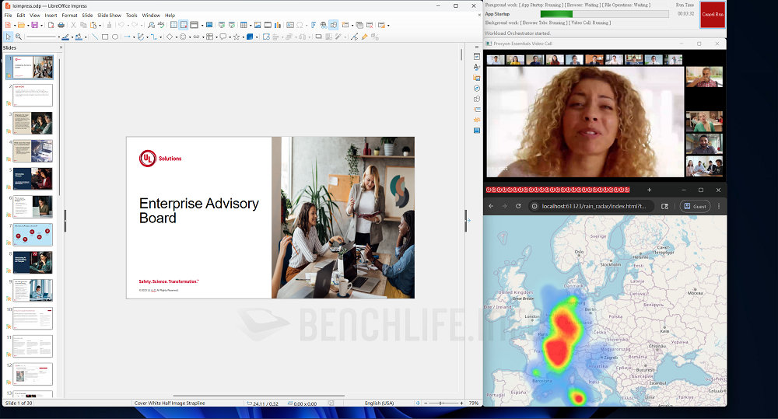Open the Navigator deck in sidebar

pos(477,89)
